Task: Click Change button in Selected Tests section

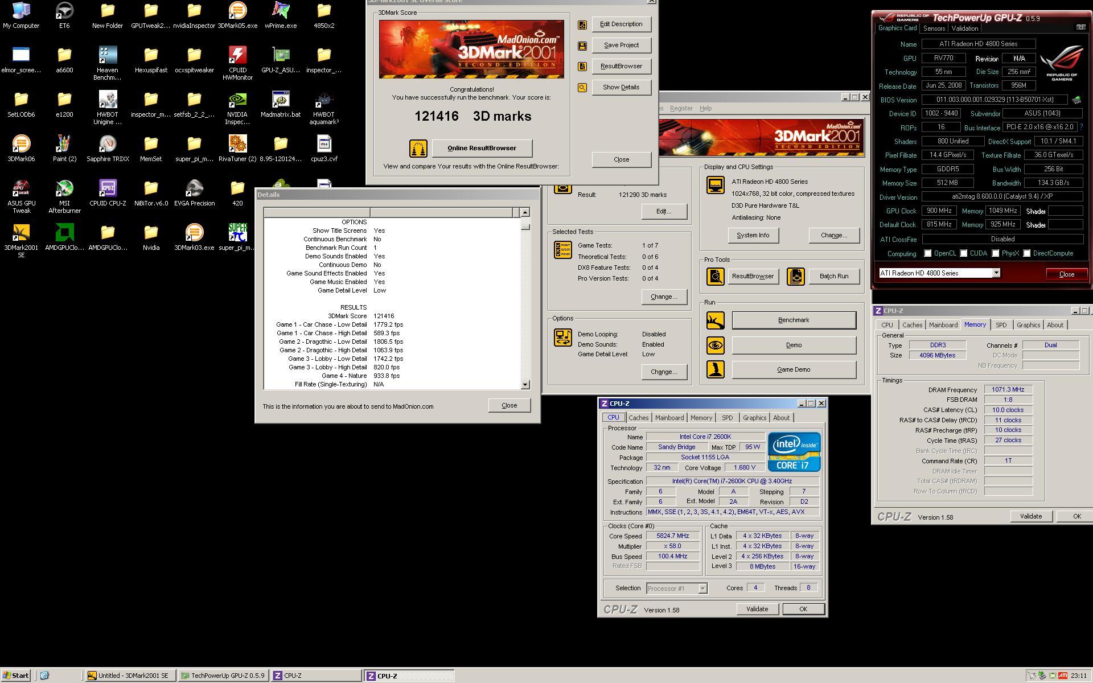Action: (664, 297)
